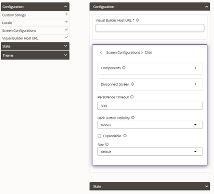
Task: Go back using breadcrumb back arrow
Action: 101,52
